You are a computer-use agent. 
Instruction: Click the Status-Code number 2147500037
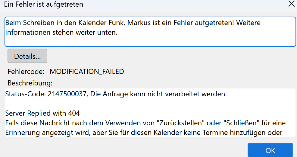(x=67, y=94)
